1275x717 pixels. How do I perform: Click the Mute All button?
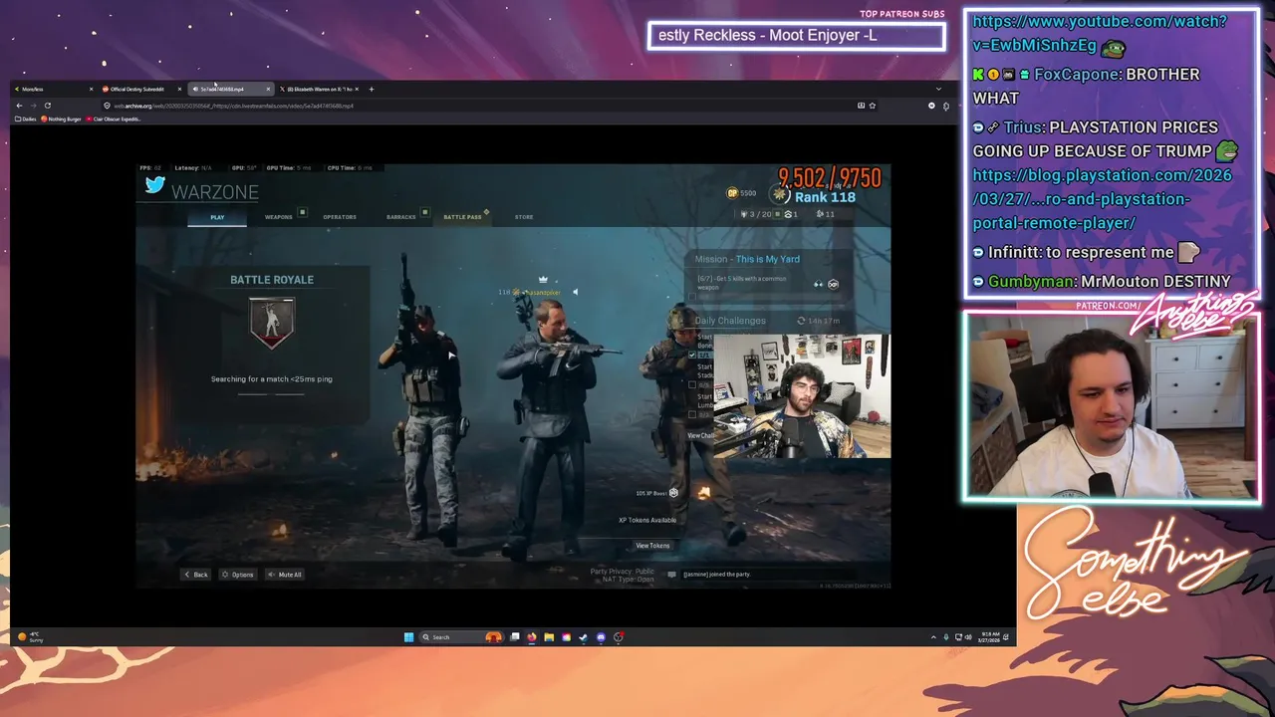click(x=285, y=575)
